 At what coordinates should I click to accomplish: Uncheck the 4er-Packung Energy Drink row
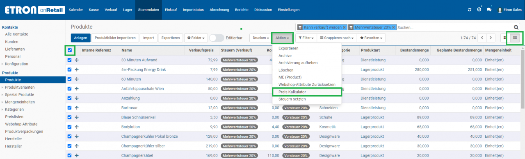[x=69, y=69]
